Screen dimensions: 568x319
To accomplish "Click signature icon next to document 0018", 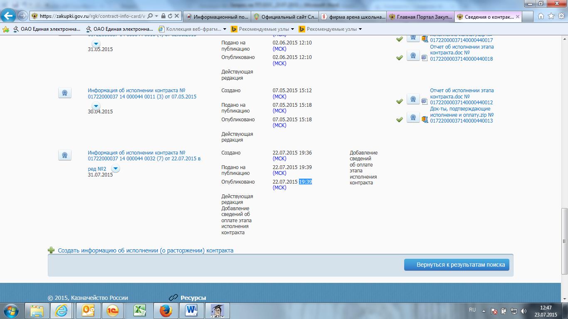I will [x=413, y=56].
